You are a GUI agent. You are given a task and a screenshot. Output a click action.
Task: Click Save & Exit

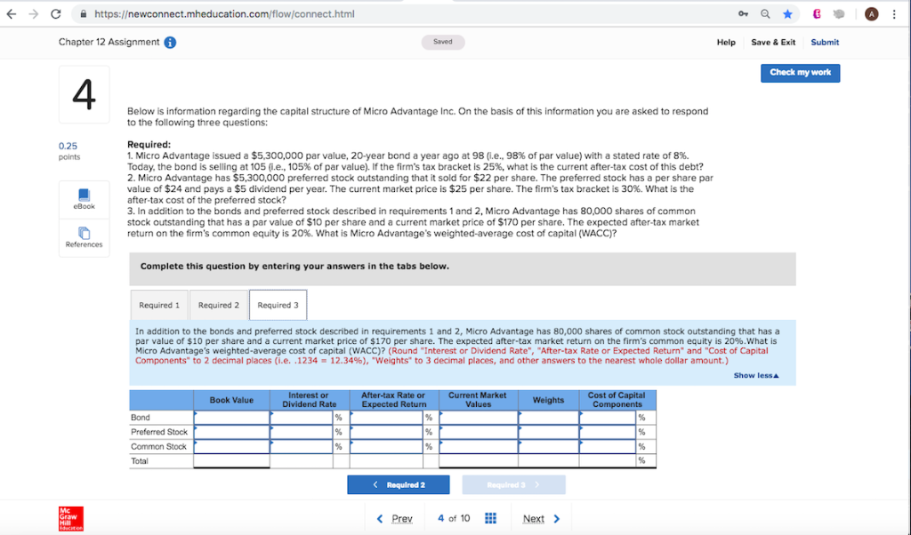774,42
